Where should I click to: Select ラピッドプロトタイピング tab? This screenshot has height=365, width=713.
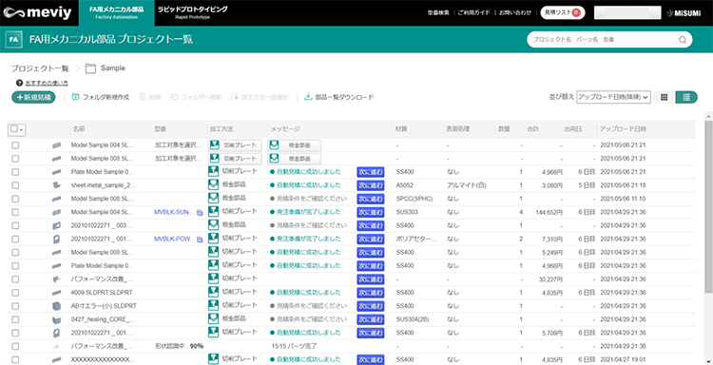click(x=192, y=11)
